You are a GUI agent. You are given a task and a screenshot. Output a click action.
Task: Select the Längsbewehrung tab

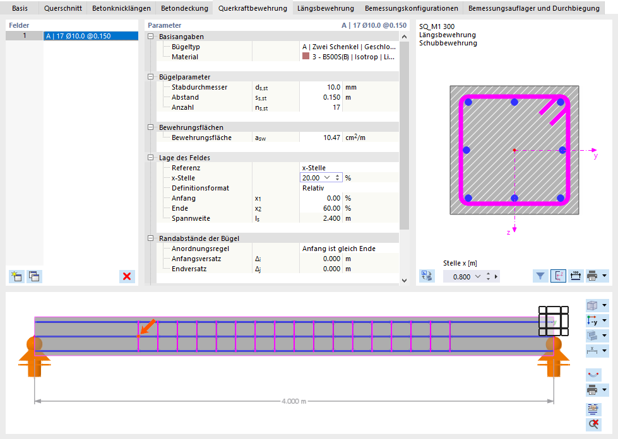tap(326, 8)
